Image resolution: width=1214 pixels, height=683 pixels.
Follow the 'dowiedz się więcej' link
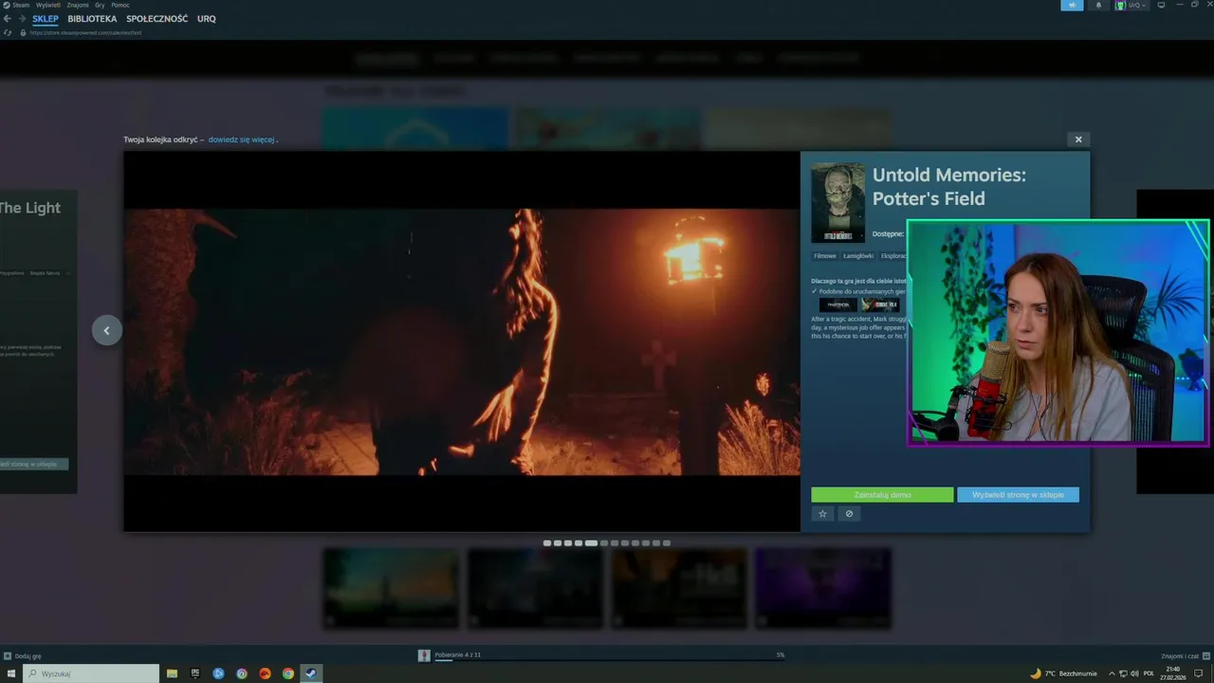pyautogui.click(x=242, y=139)
